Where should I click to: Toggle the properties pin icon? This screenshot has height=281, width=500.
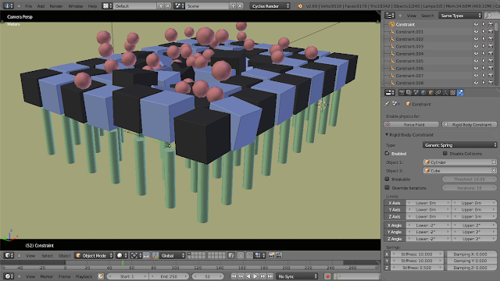(x=387, y=104)
